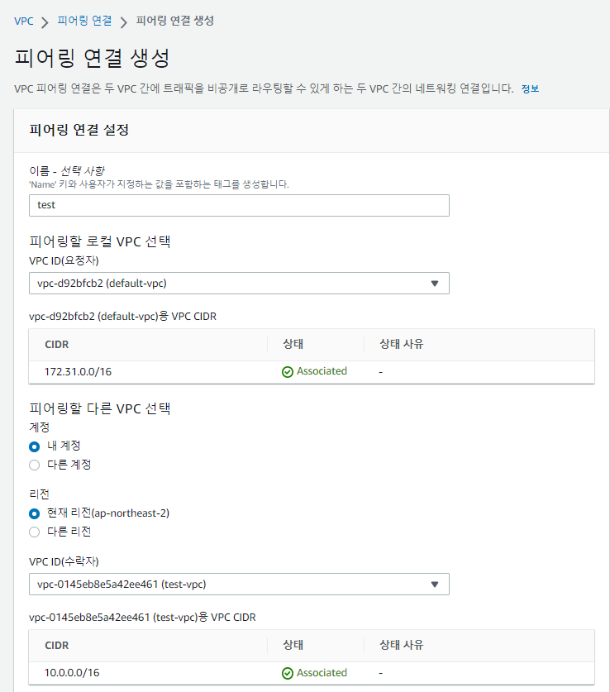Image resolution: width=610 pixels, height=692 pixels.
Task: Select 현재 리전(ap-northeast-2) radio button
Action: [x=35, y=513]
